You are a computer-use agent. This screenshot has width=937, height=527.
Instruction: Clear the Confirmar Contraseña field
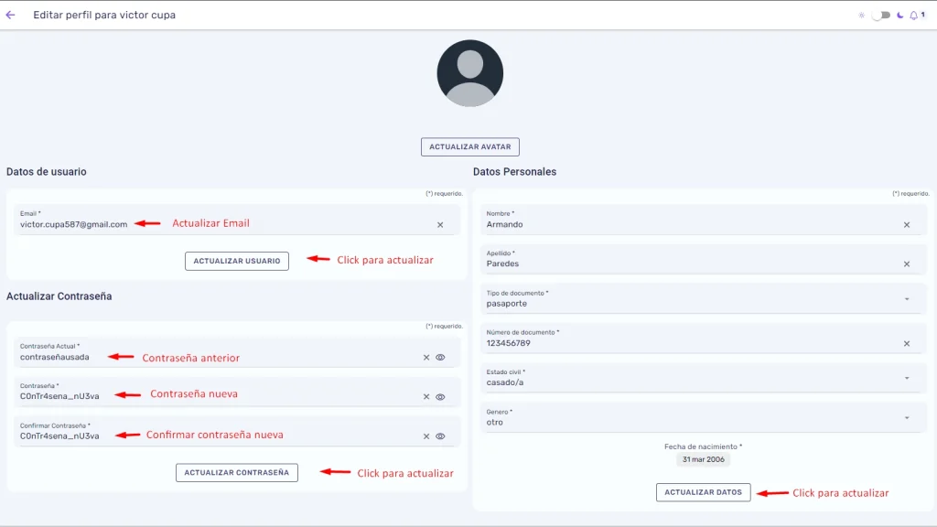pyautogui.click(x=426, y=436)
